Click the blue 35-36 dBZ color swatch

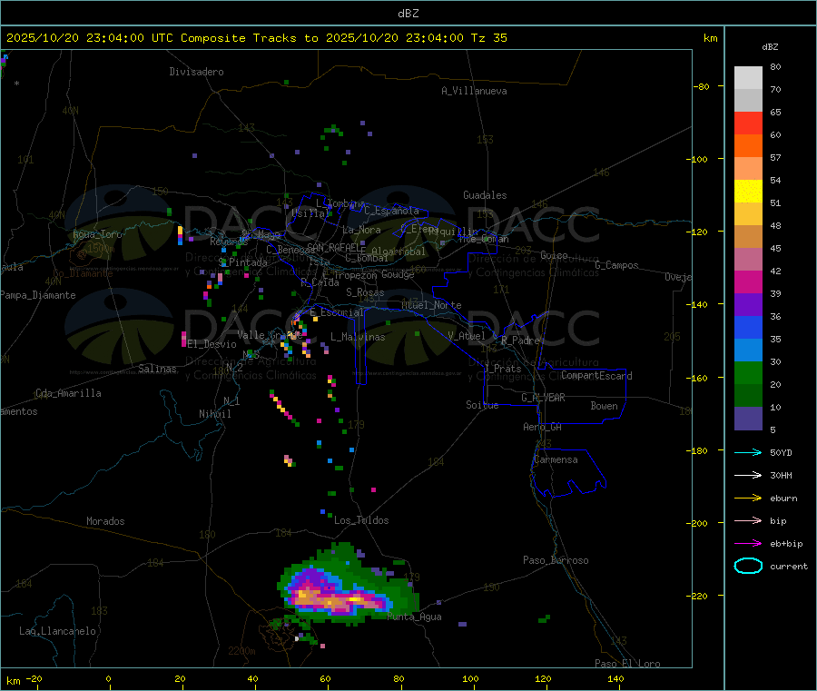pos(748,327)
